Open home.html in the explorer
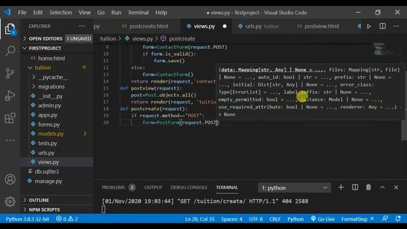The height and width of the screenshot is (229, 407). 52,58
